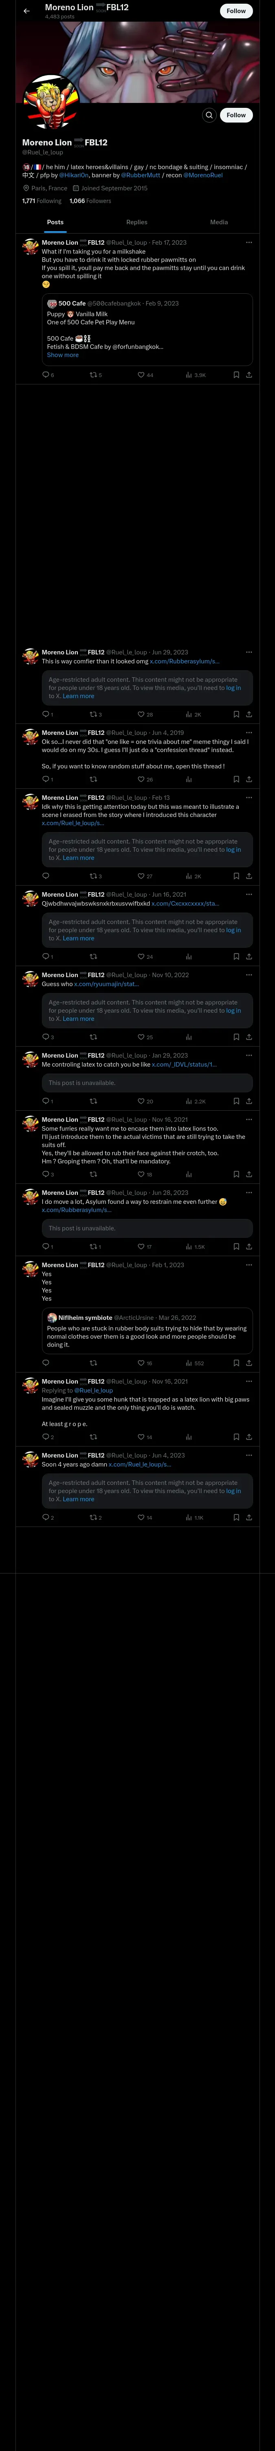This screenshot has width=275, height=2451.
Task: Go back using the top arrow
Action: 26,11
